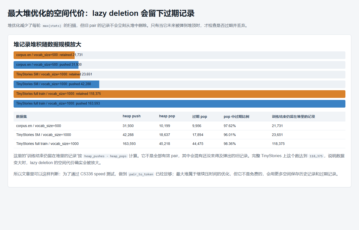
Task: Click the corpus.en retained 21,731 orange bar
Action: [44, 55]
